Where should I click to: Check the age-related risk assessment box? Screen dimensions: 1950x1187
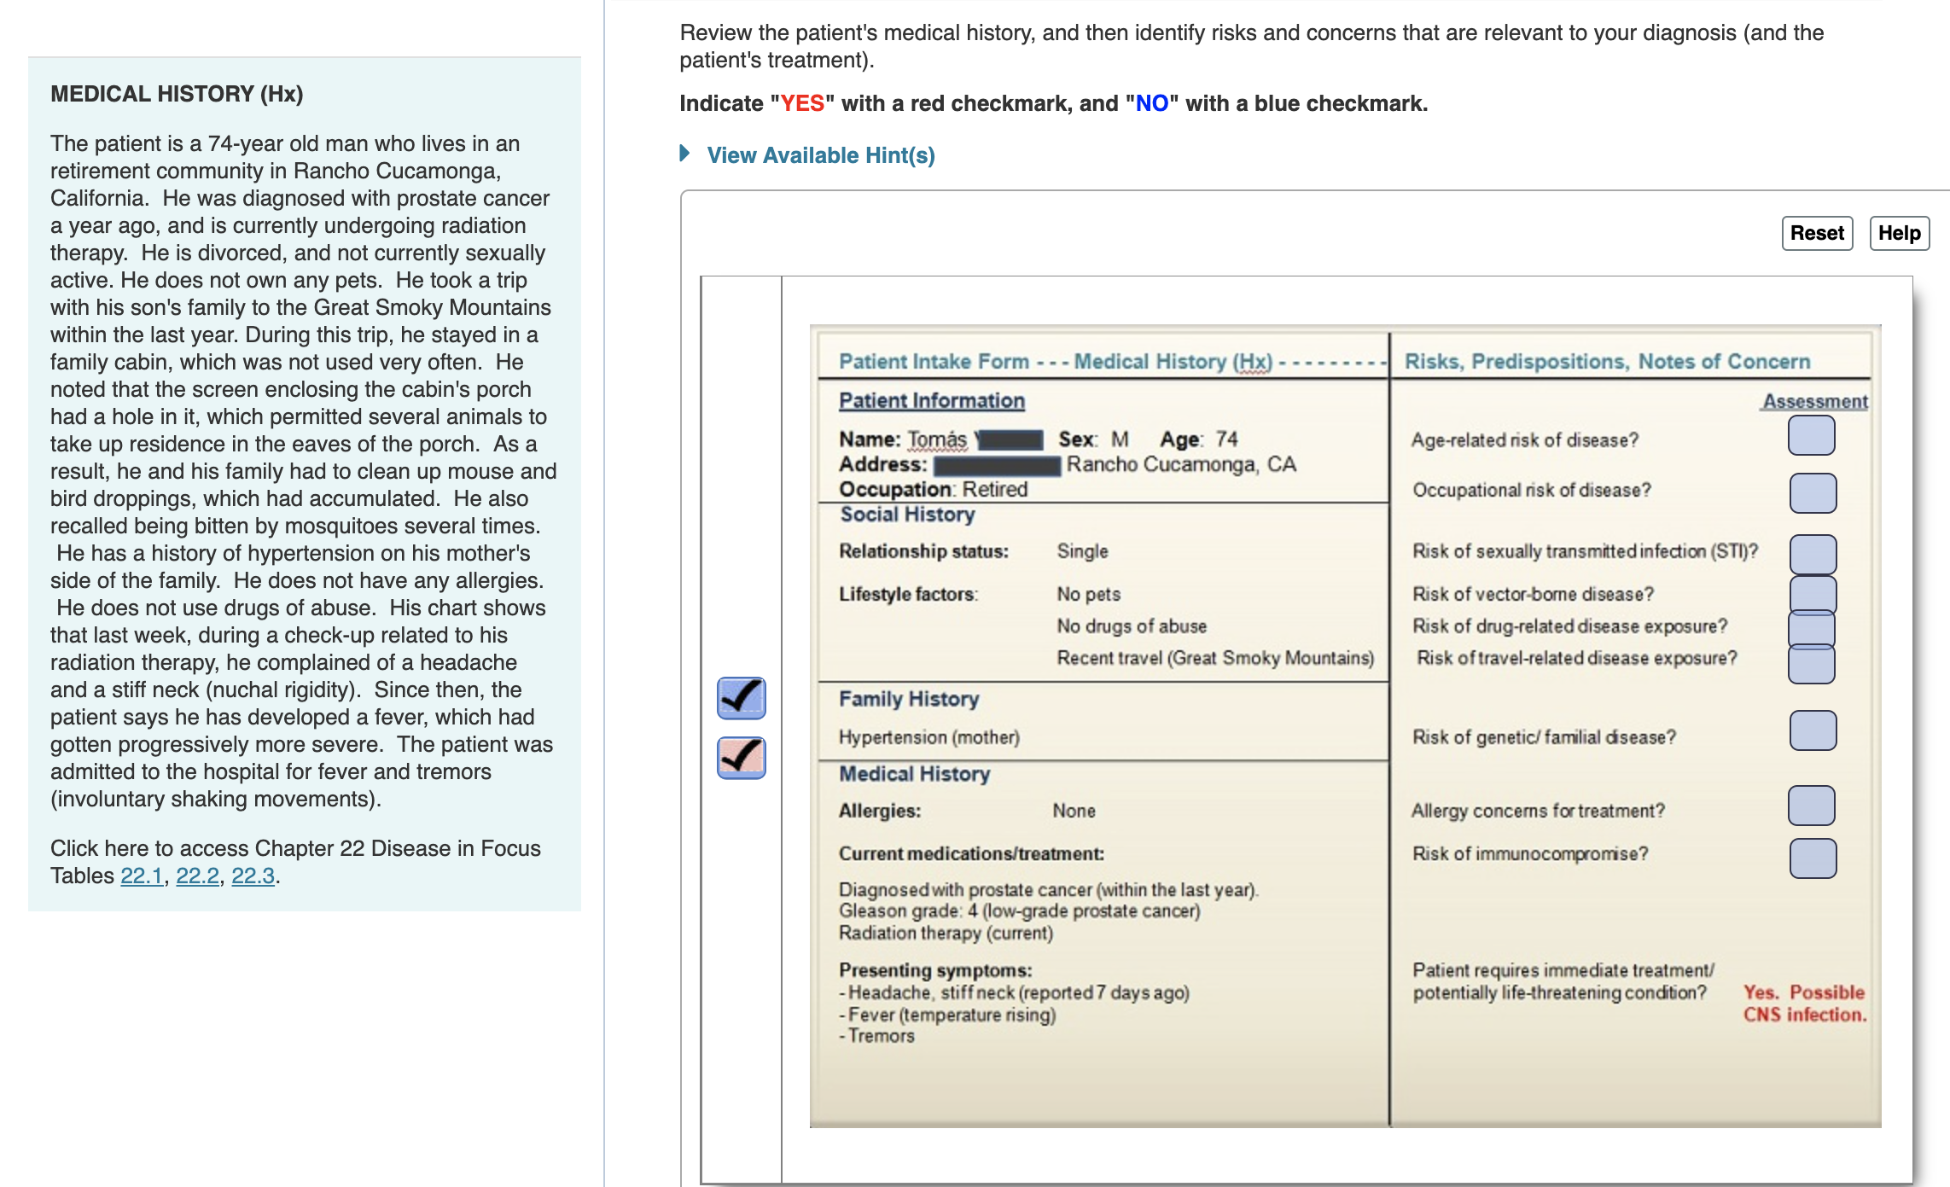(1813, 436)
